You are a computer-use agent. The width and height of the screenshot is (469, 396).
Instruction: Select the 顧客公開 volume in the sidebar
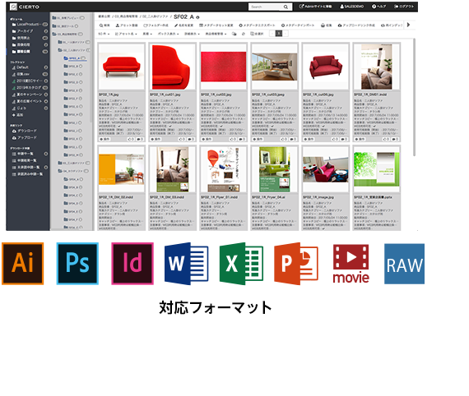point(30,52)
